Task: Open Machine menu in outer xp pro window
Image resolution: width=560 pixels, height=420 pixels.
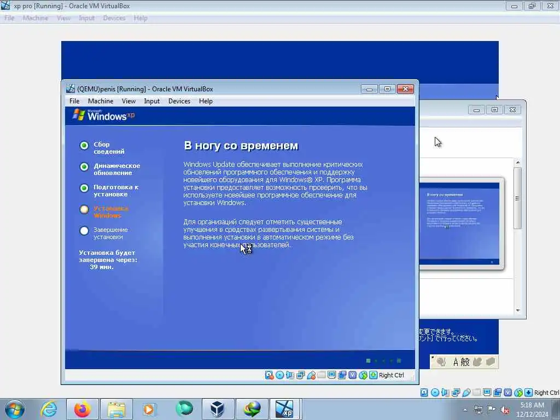Action: point(36,18)
